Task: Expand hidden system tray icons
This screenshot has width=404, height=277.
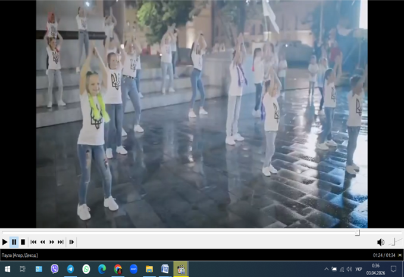Action: [326, 269]
